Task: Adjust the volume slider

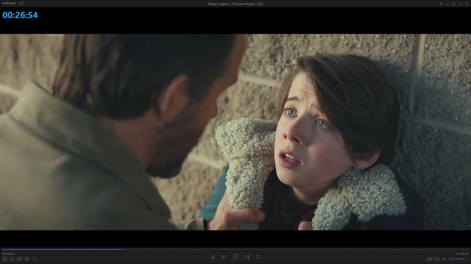Action: click(461, 259)
